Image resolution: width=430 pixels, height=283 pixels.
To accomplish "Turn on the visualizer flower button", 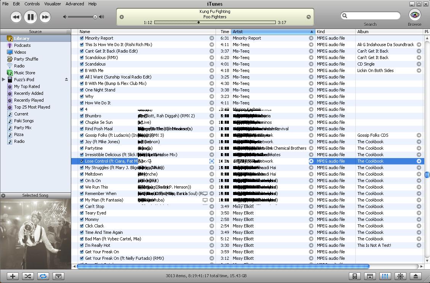I will point(400,276).
